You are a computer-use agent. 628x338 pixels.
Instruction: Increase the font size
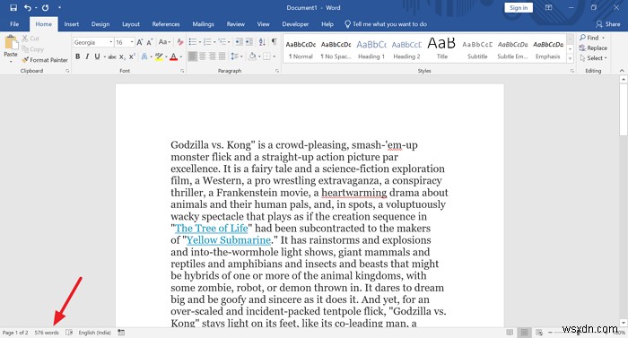[x=139, y=42]
